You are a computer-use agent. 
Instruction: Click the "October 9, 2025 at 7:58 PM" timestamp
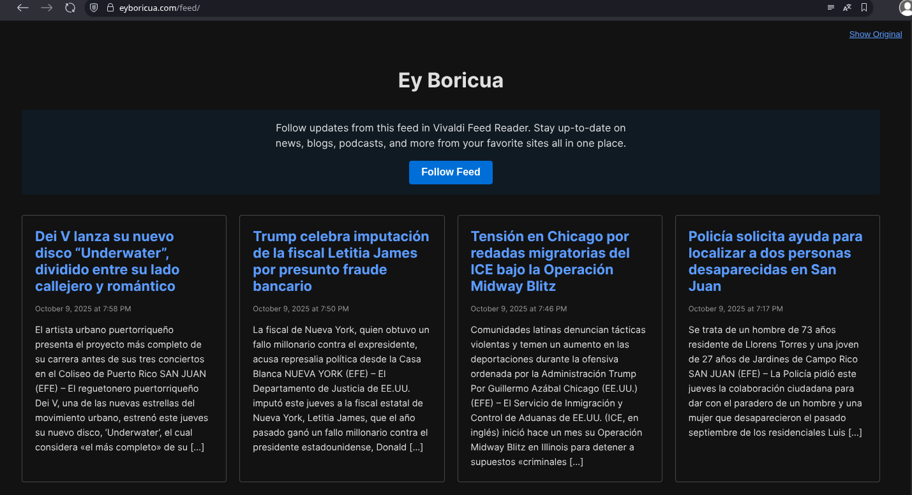pyautogui.click(x=83, y=309)
